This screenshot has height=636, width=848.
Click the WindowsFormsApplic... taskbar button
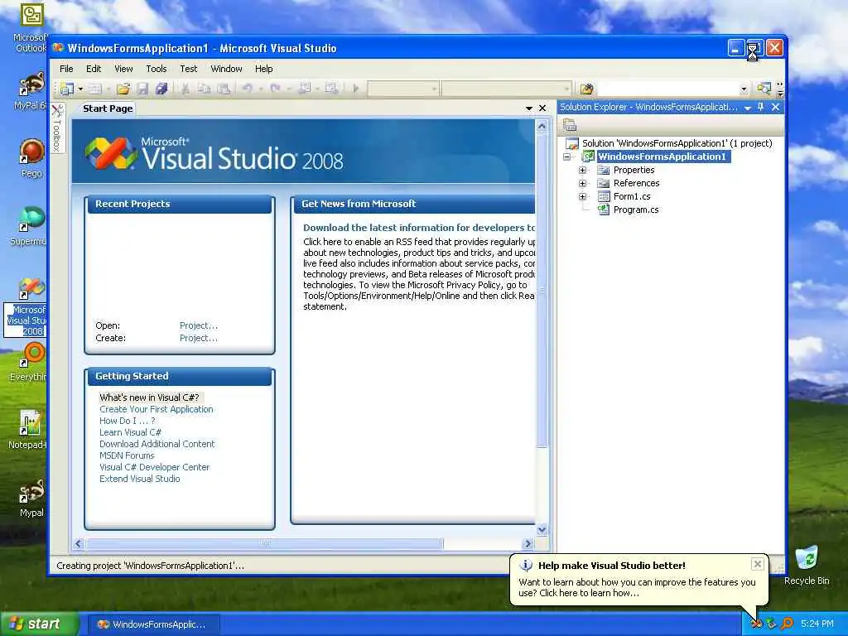[x=153, y=624]
